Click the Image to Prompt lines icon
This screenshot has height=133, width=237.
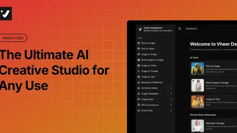138,71
